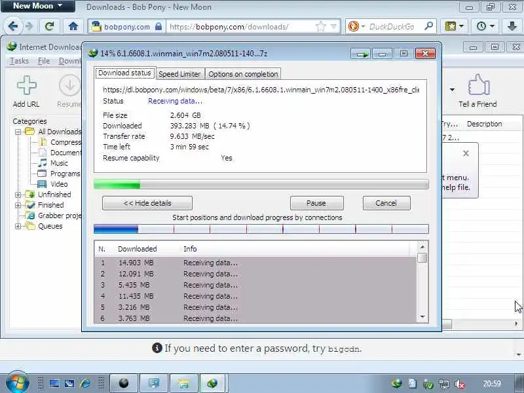This screenshot has height=393, width=524.
Task: Click the muted volume tray icon
Action: tap(460, 384)
